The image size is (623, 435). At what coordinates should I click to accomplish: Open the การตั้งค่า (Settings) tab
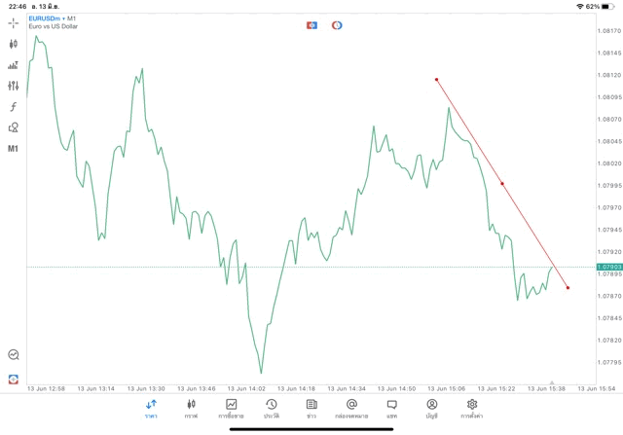(472, 408)
